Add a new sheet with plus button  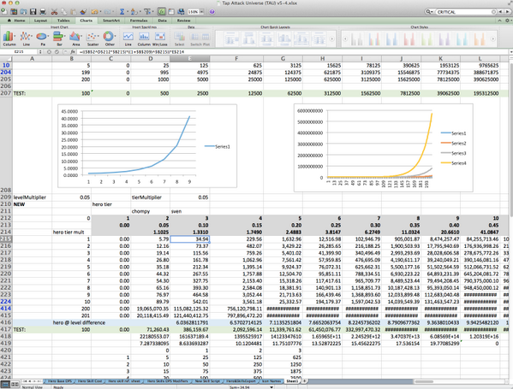[x=304, y=380]
